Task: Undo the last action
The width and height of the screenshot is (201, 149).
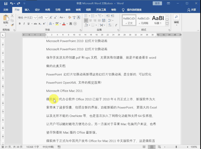Action: [x=12, y=3]
